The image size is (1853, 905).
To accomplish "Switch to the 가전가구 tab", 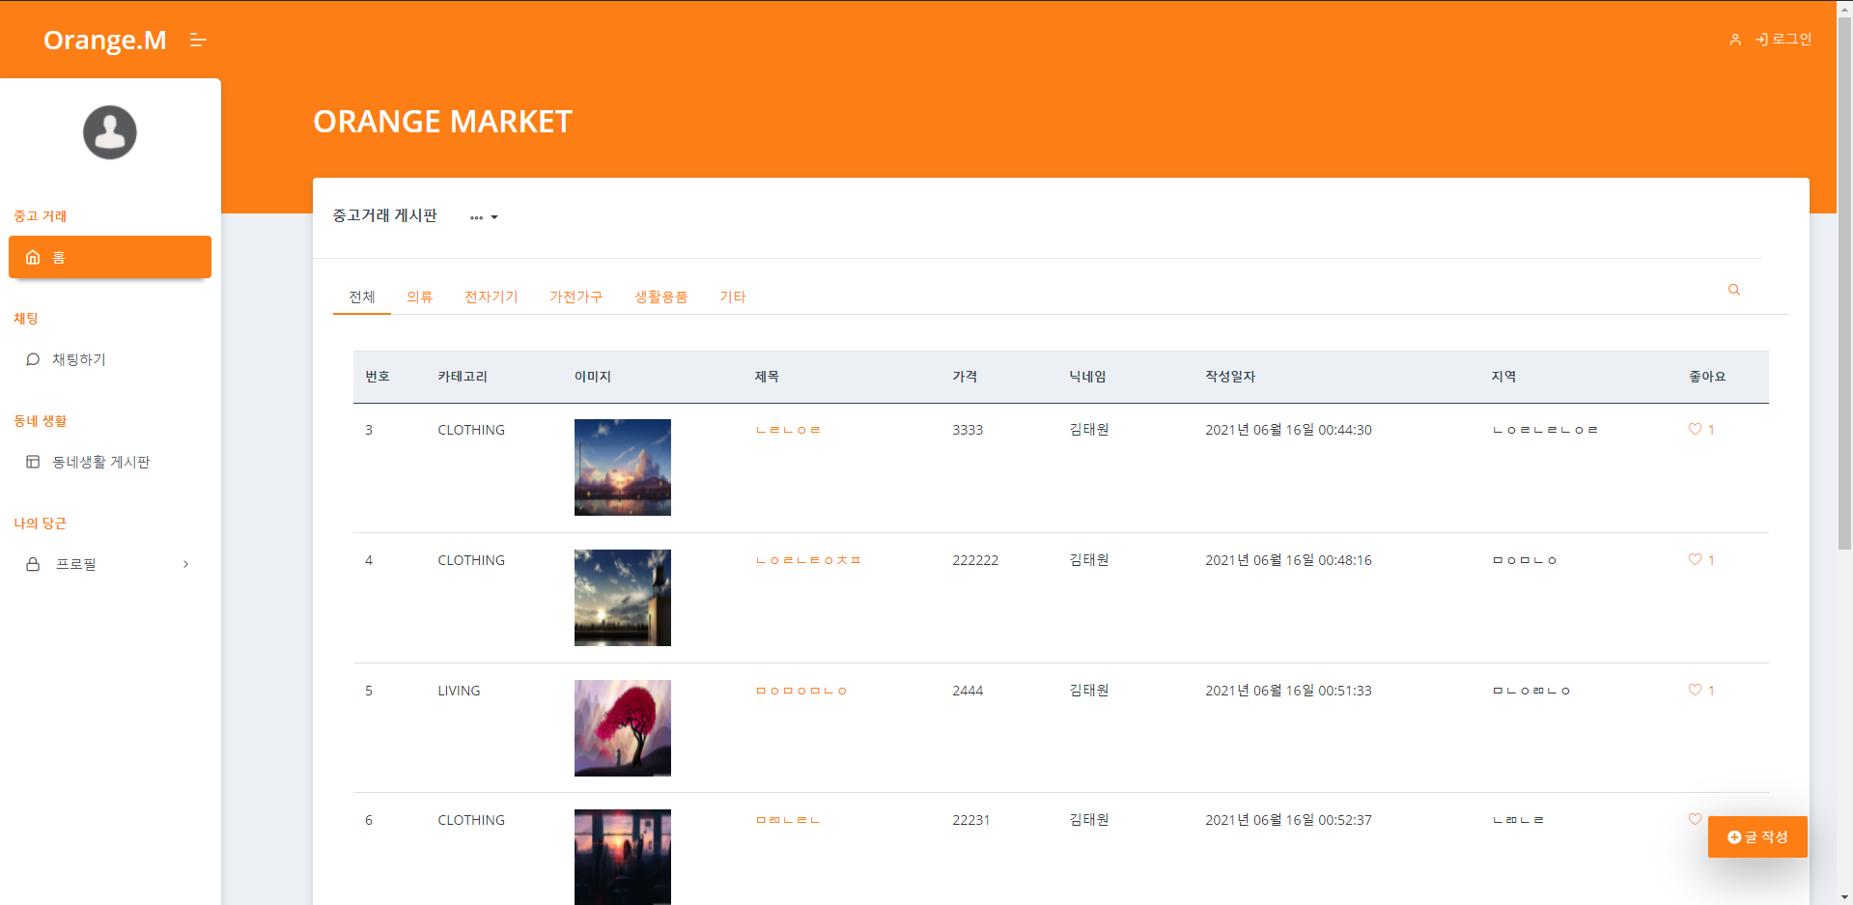I will pos(576,297).
